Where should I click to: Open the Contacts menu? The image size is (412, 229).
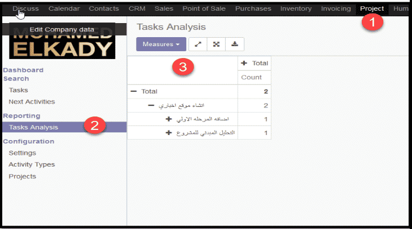point(104,8)
